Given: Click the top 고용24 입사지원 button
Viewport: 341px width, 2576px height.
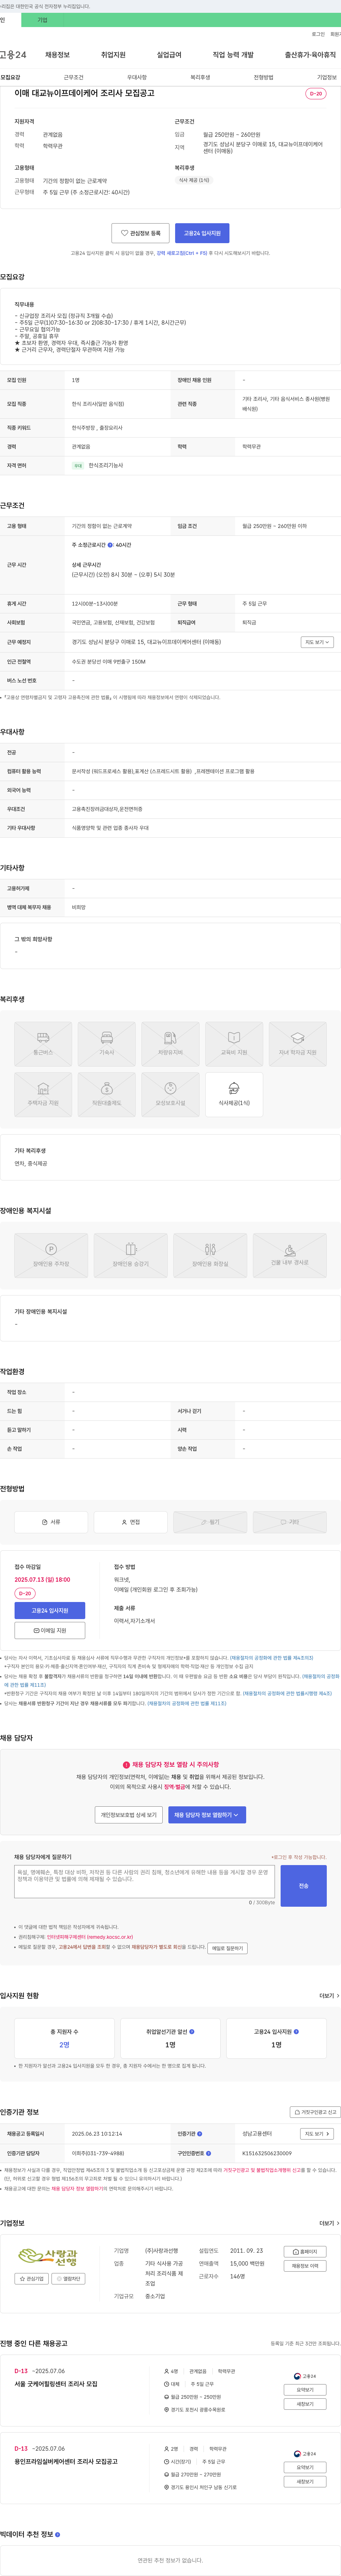Looking at the screenshot, I should 202,233.
